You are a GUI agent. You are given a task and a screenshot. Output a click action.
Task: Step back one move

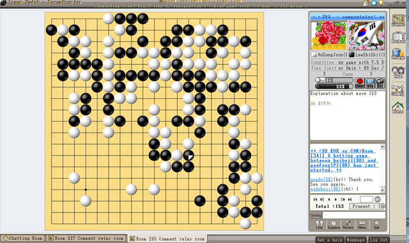[329, 200]
